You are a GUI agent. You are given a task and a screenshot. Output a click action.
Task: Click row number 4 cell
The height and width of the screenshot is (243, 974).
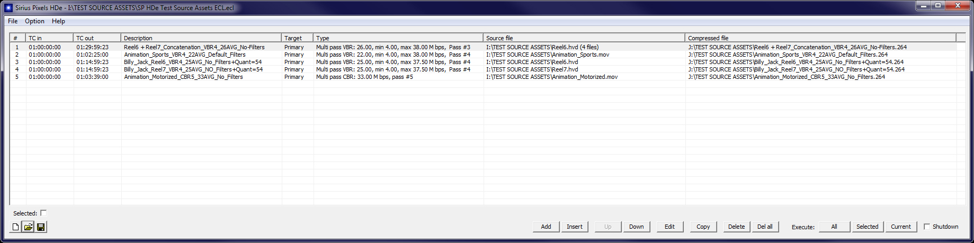[17, 69]
